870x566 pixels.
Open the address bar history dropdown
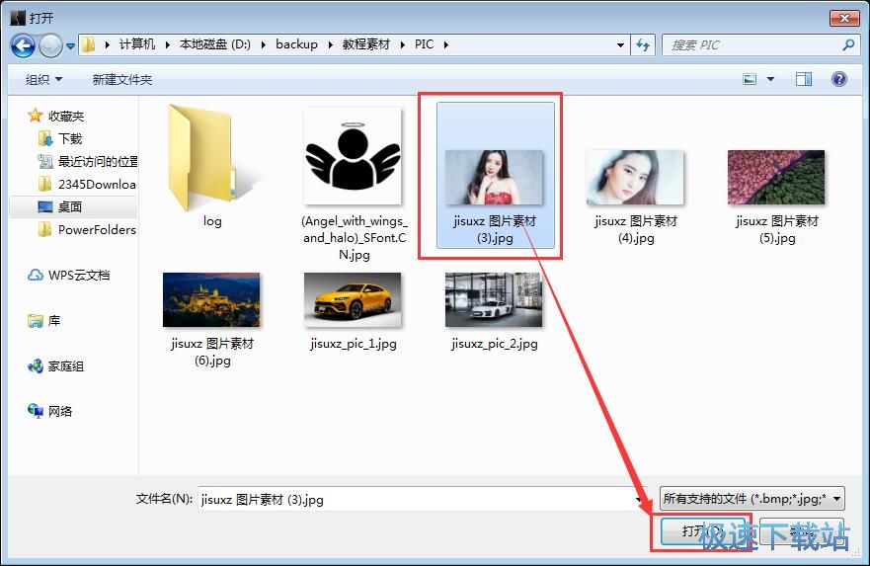[x=620, y=44]
